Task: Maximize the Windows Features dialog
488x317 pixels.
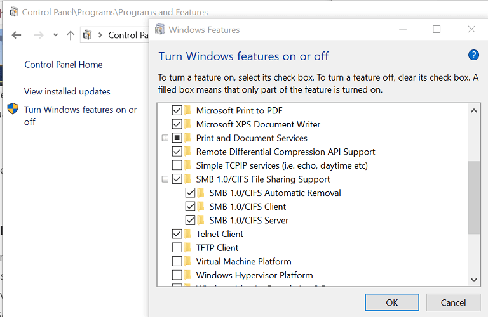Action: point(437,29)
